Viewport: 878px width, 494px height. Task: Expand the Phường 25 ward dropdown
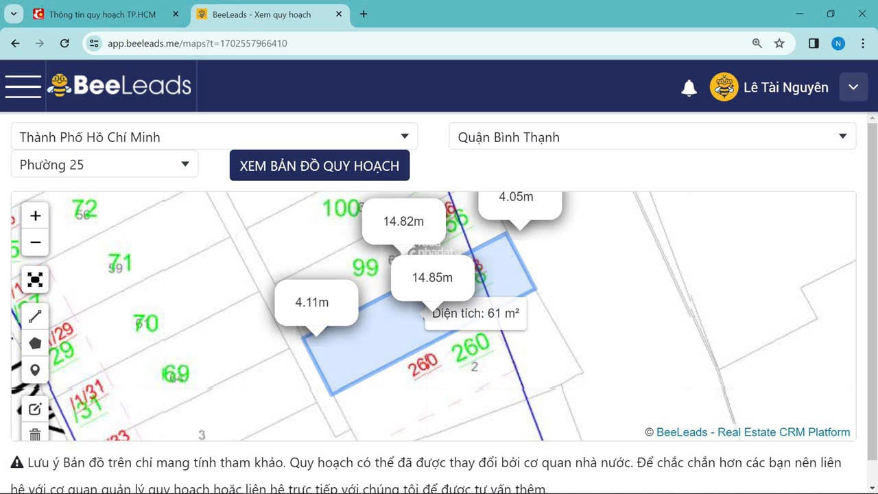(104, 165)
